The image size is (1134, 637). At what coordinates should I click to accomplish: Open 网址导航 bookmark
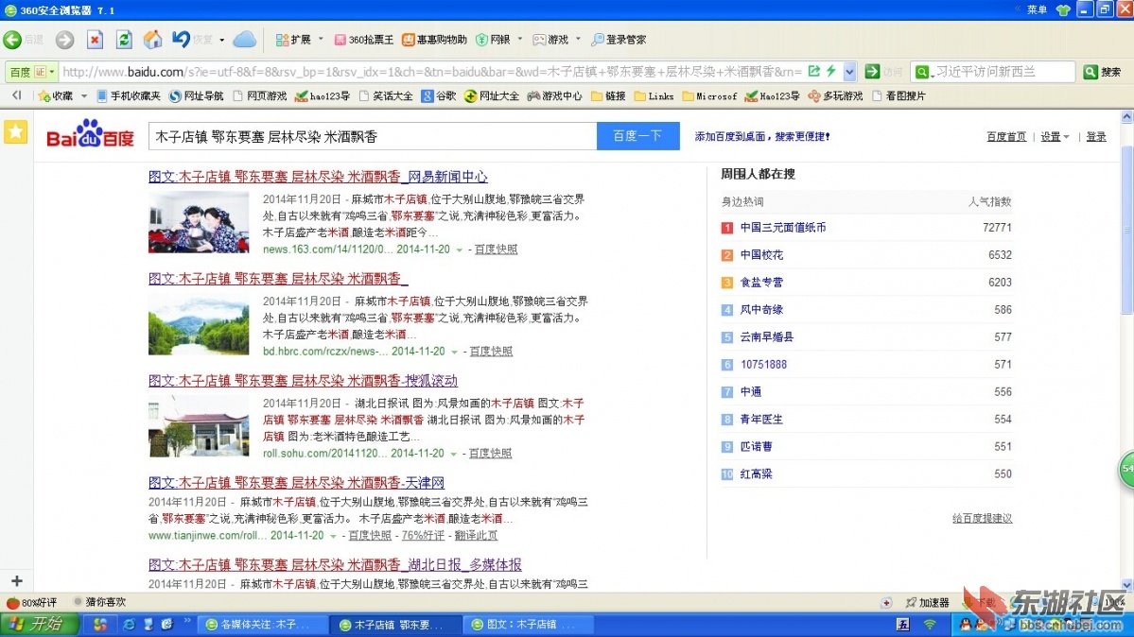[196, 95]
